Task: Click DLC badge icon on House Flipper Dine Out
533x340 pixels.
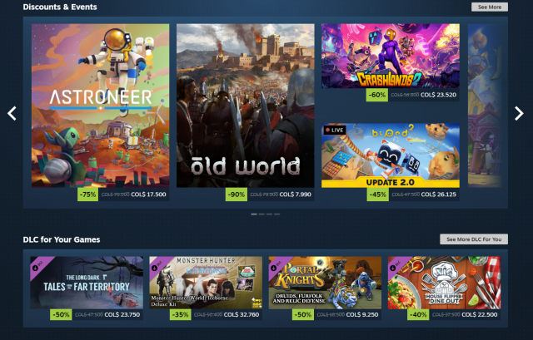Action: click(x=396, y=265)
